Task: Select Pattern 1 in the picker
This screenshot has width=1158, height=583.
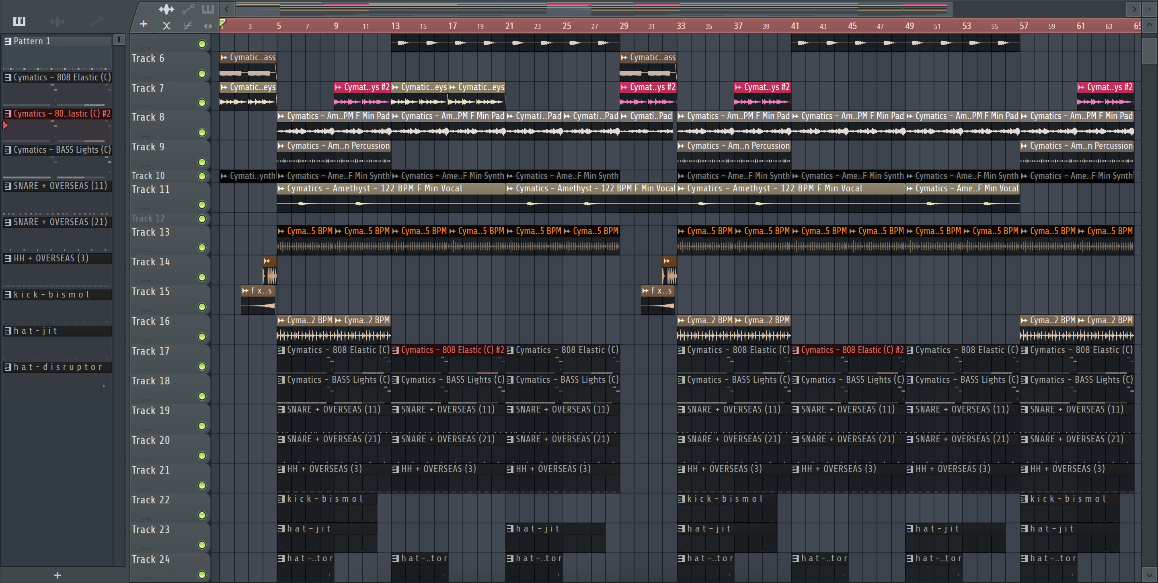Action: click(x=57, y=41)
